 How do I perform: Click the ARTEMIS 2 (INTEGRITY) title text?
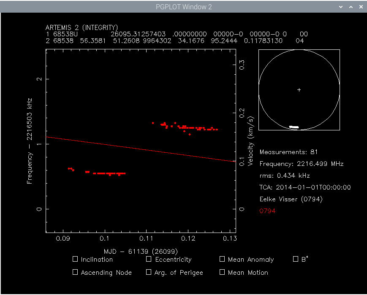(x=82, y=27)
